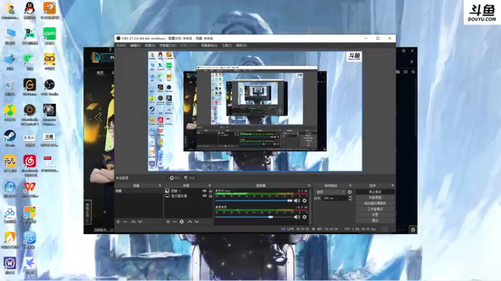The height and width of the screenshot is (281, 501).
Task: Move the source up with the arrow
Action: click(x=190, y=222)
